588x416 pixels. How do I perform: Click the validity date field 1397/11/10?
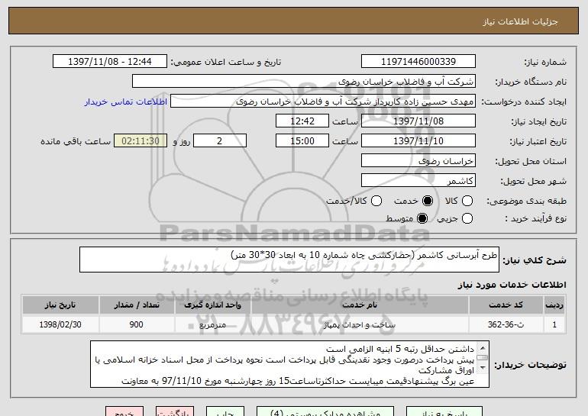click(x=418, y=141)
